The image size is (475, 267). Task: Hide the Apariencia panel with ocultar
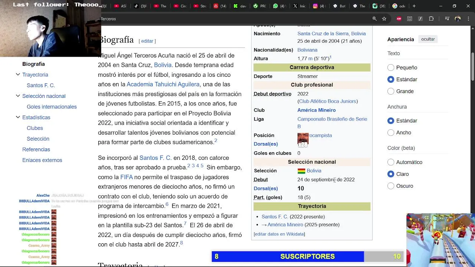(x=428, y=39)
